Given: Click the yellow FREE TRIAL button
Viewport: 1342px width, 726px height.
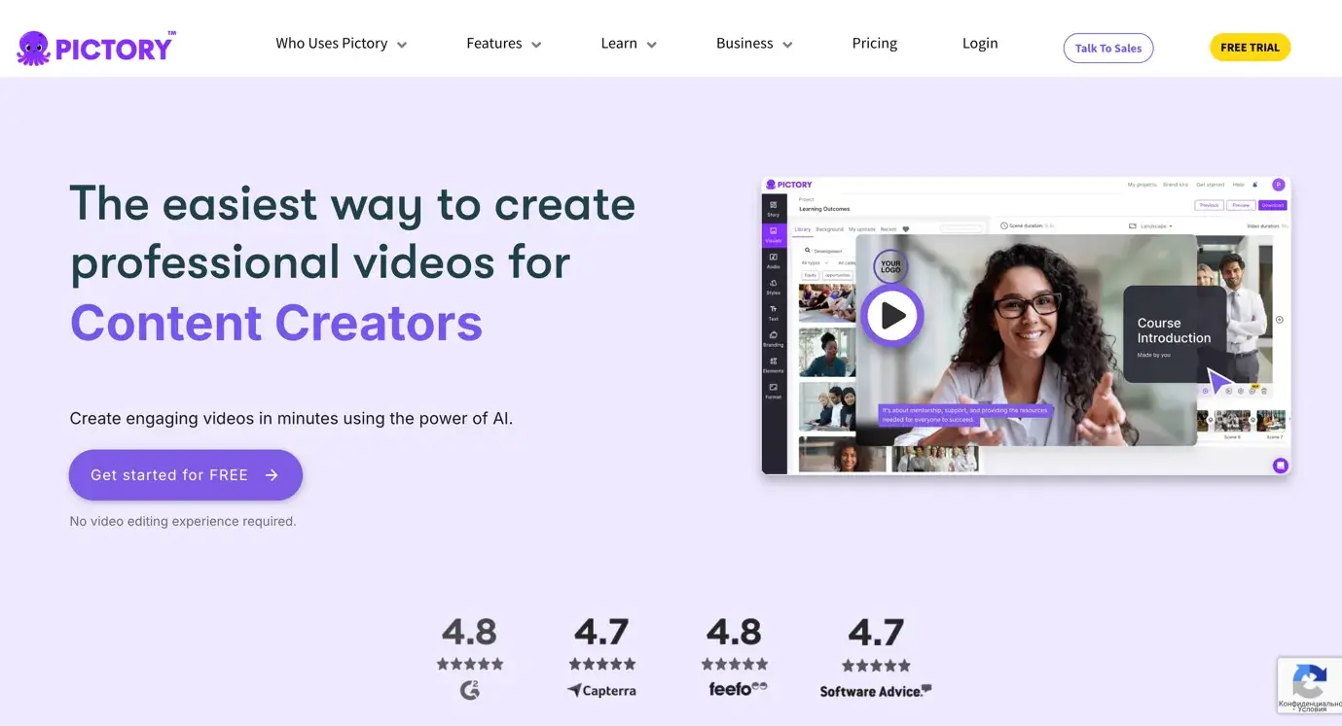Looking at the screenshot, I should point(1250,48).
